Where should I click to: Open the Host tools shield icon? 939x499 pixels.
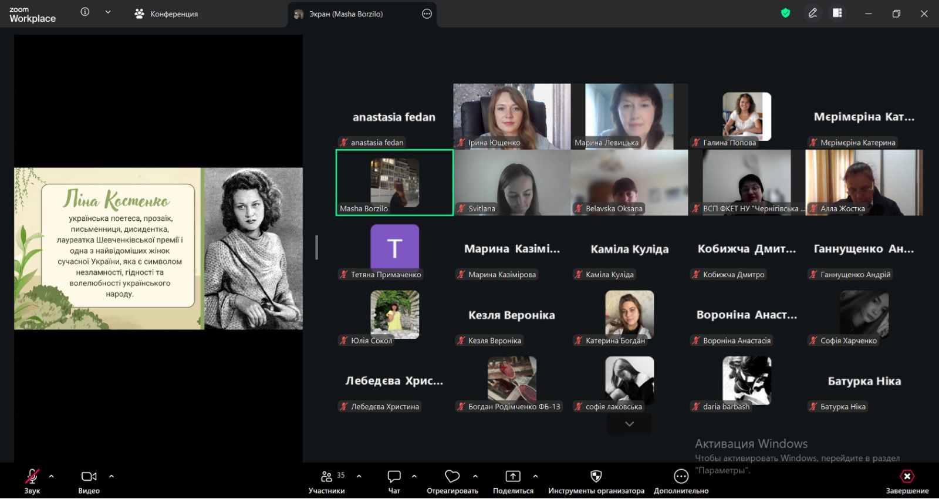(596, 476)
